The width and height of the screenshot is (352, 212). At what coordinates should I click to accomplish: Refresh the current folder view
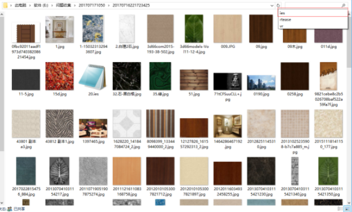coord(278,6)
